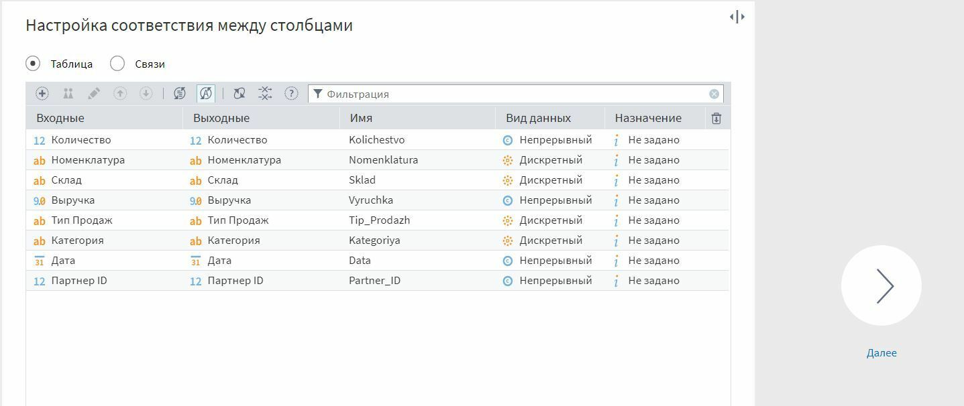Open the help via question mark icon
Screen dimensions: 964x406
pyautogui.click(x=290, y=94)
